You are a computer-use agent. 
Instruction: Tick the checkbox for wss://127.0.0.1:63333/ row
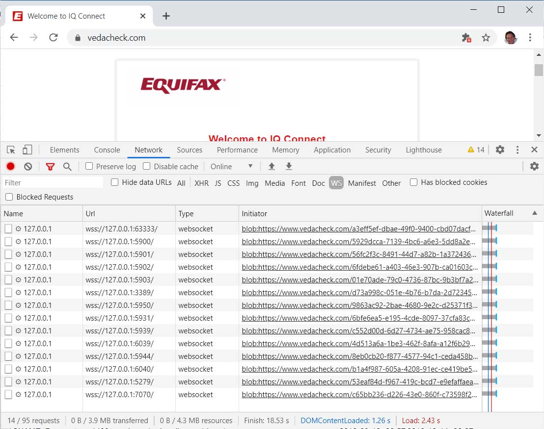pyautogui.click(x=8, y=228)
